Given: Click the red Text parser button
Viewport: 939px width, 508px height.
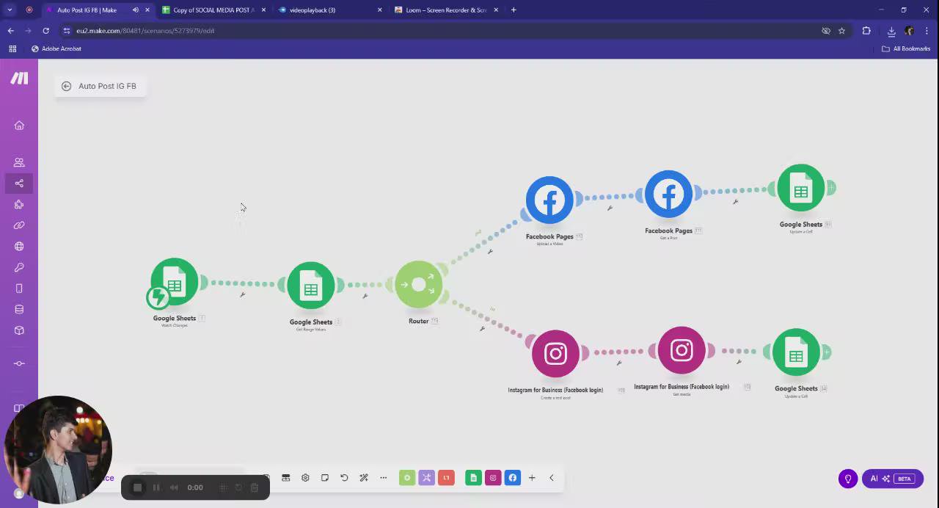Looking at the screenshot, I should (x=446, y=478).
